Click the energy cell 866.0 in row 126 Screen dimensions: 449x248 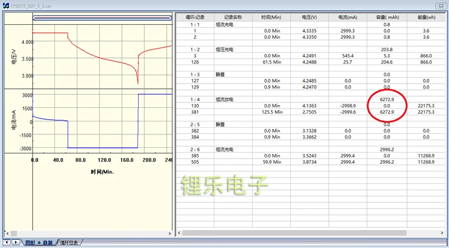(426, 62)
